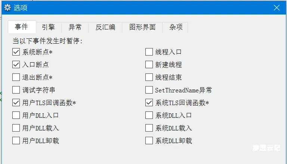
Task: Tick the 调试字符串 checkbox
Action: point(16,90)
